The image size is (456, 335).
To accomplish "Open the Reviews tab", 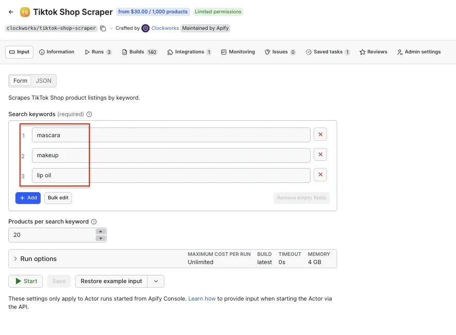I will [373, 52].
